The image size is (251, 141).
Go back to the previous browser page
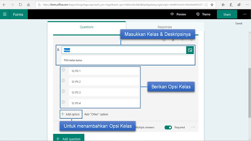pyautogui.click(x=4, y=5)
